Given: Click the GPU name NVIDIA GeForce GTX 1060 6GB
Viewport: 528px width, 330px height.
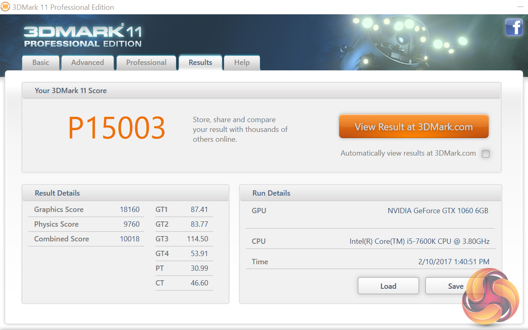Looking at the screenshot, I should [438, 211].
